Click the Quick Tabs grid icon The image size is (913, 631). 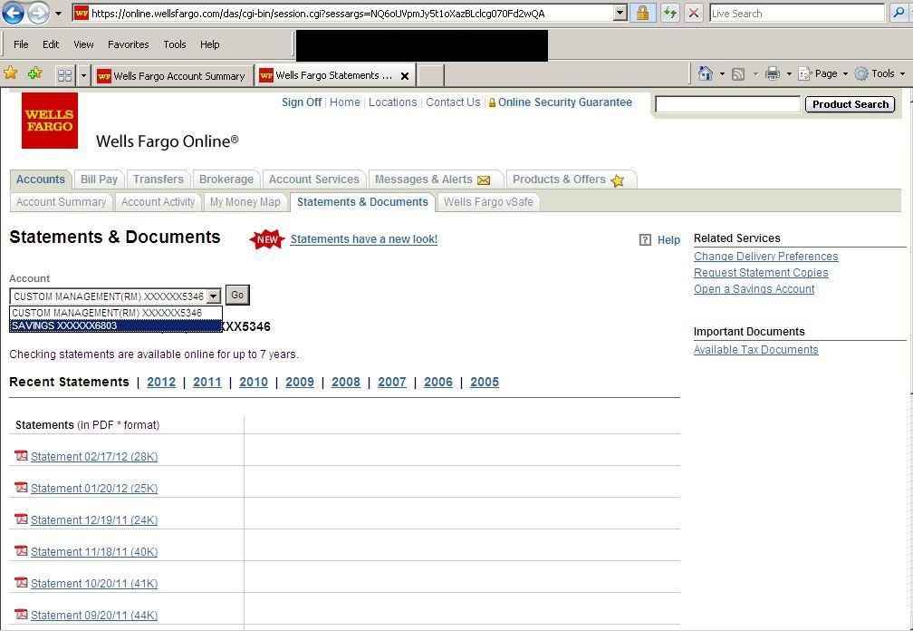(x=64, y=75)
